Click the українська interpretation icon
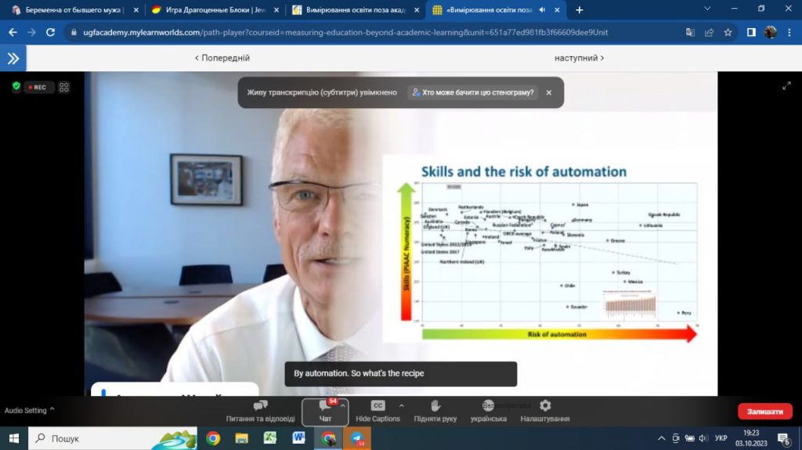This screenshot has height=450, width=802. pyautogui.click(x=488, y=410)
